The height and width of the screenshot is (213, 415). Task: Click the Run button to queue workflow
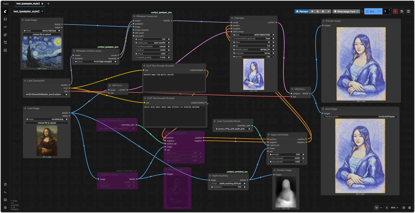click(370, 11)
